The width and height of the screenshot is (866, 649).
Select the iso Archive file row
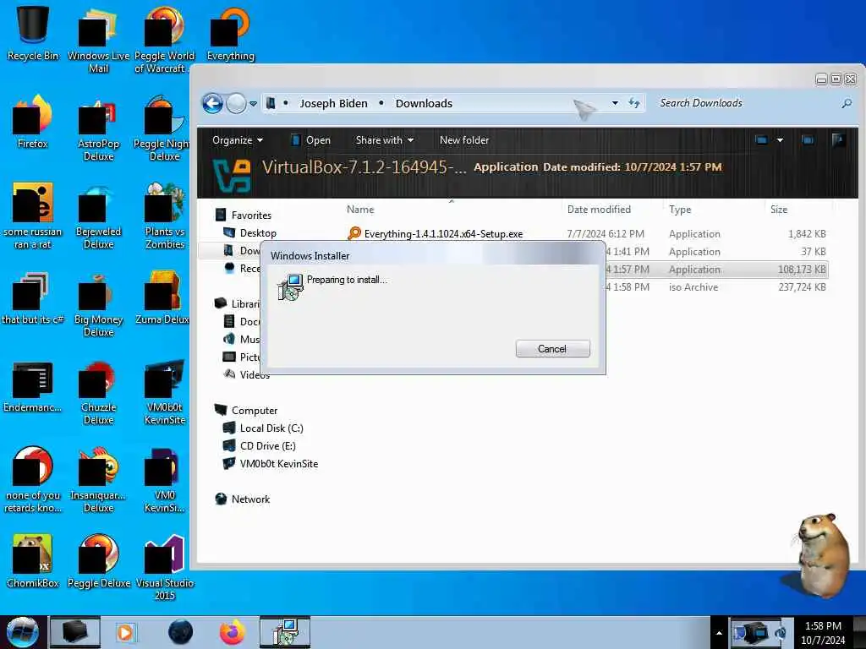717,287
